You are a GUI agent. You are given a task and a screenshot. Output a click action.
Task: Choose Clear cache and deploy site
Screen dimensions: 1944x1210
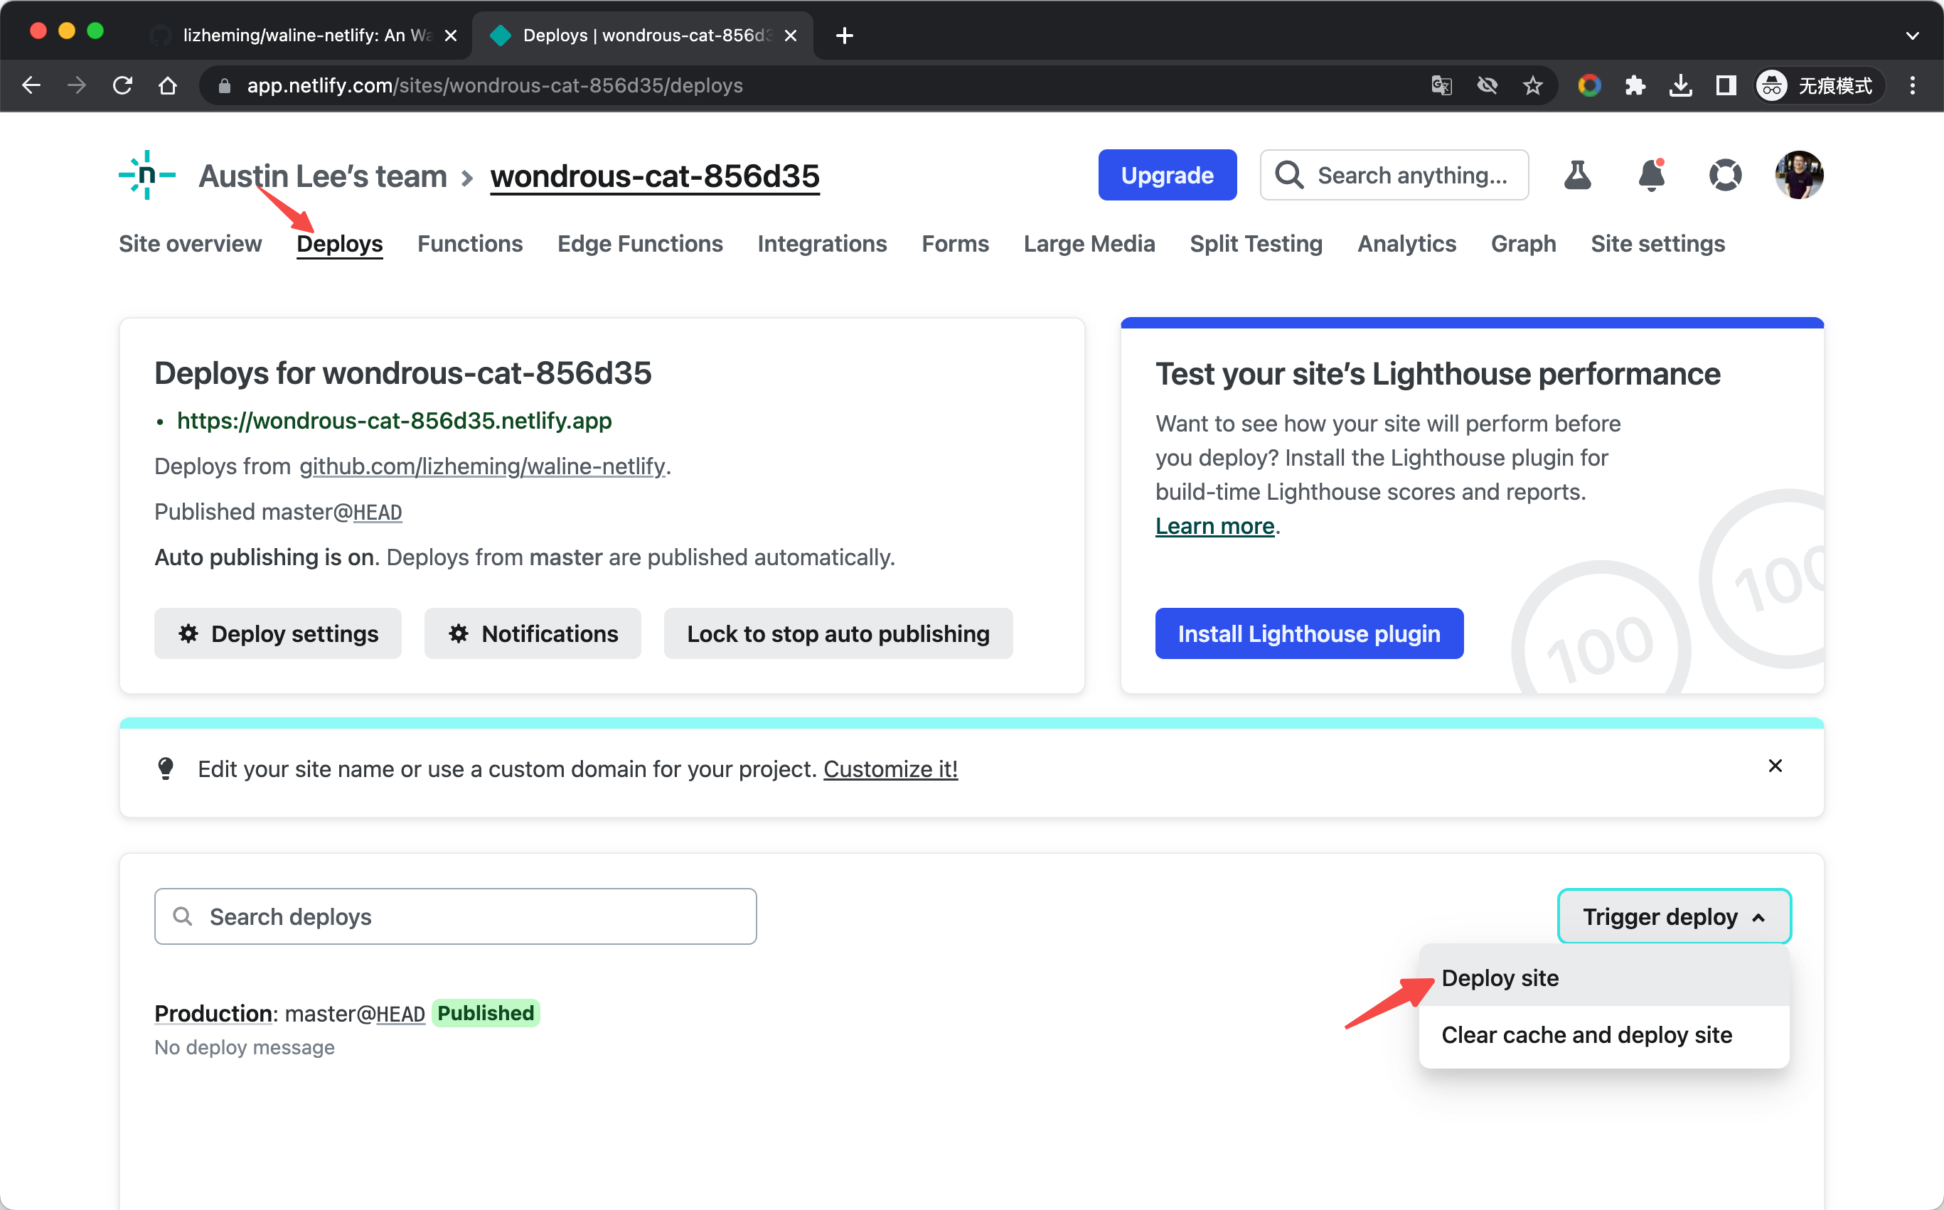pos(1586,1034)
